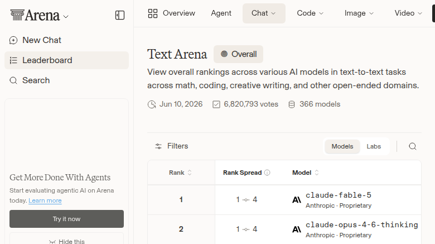Click the Anthropic logo beside claude-fable-5

(x=297, y=200)
